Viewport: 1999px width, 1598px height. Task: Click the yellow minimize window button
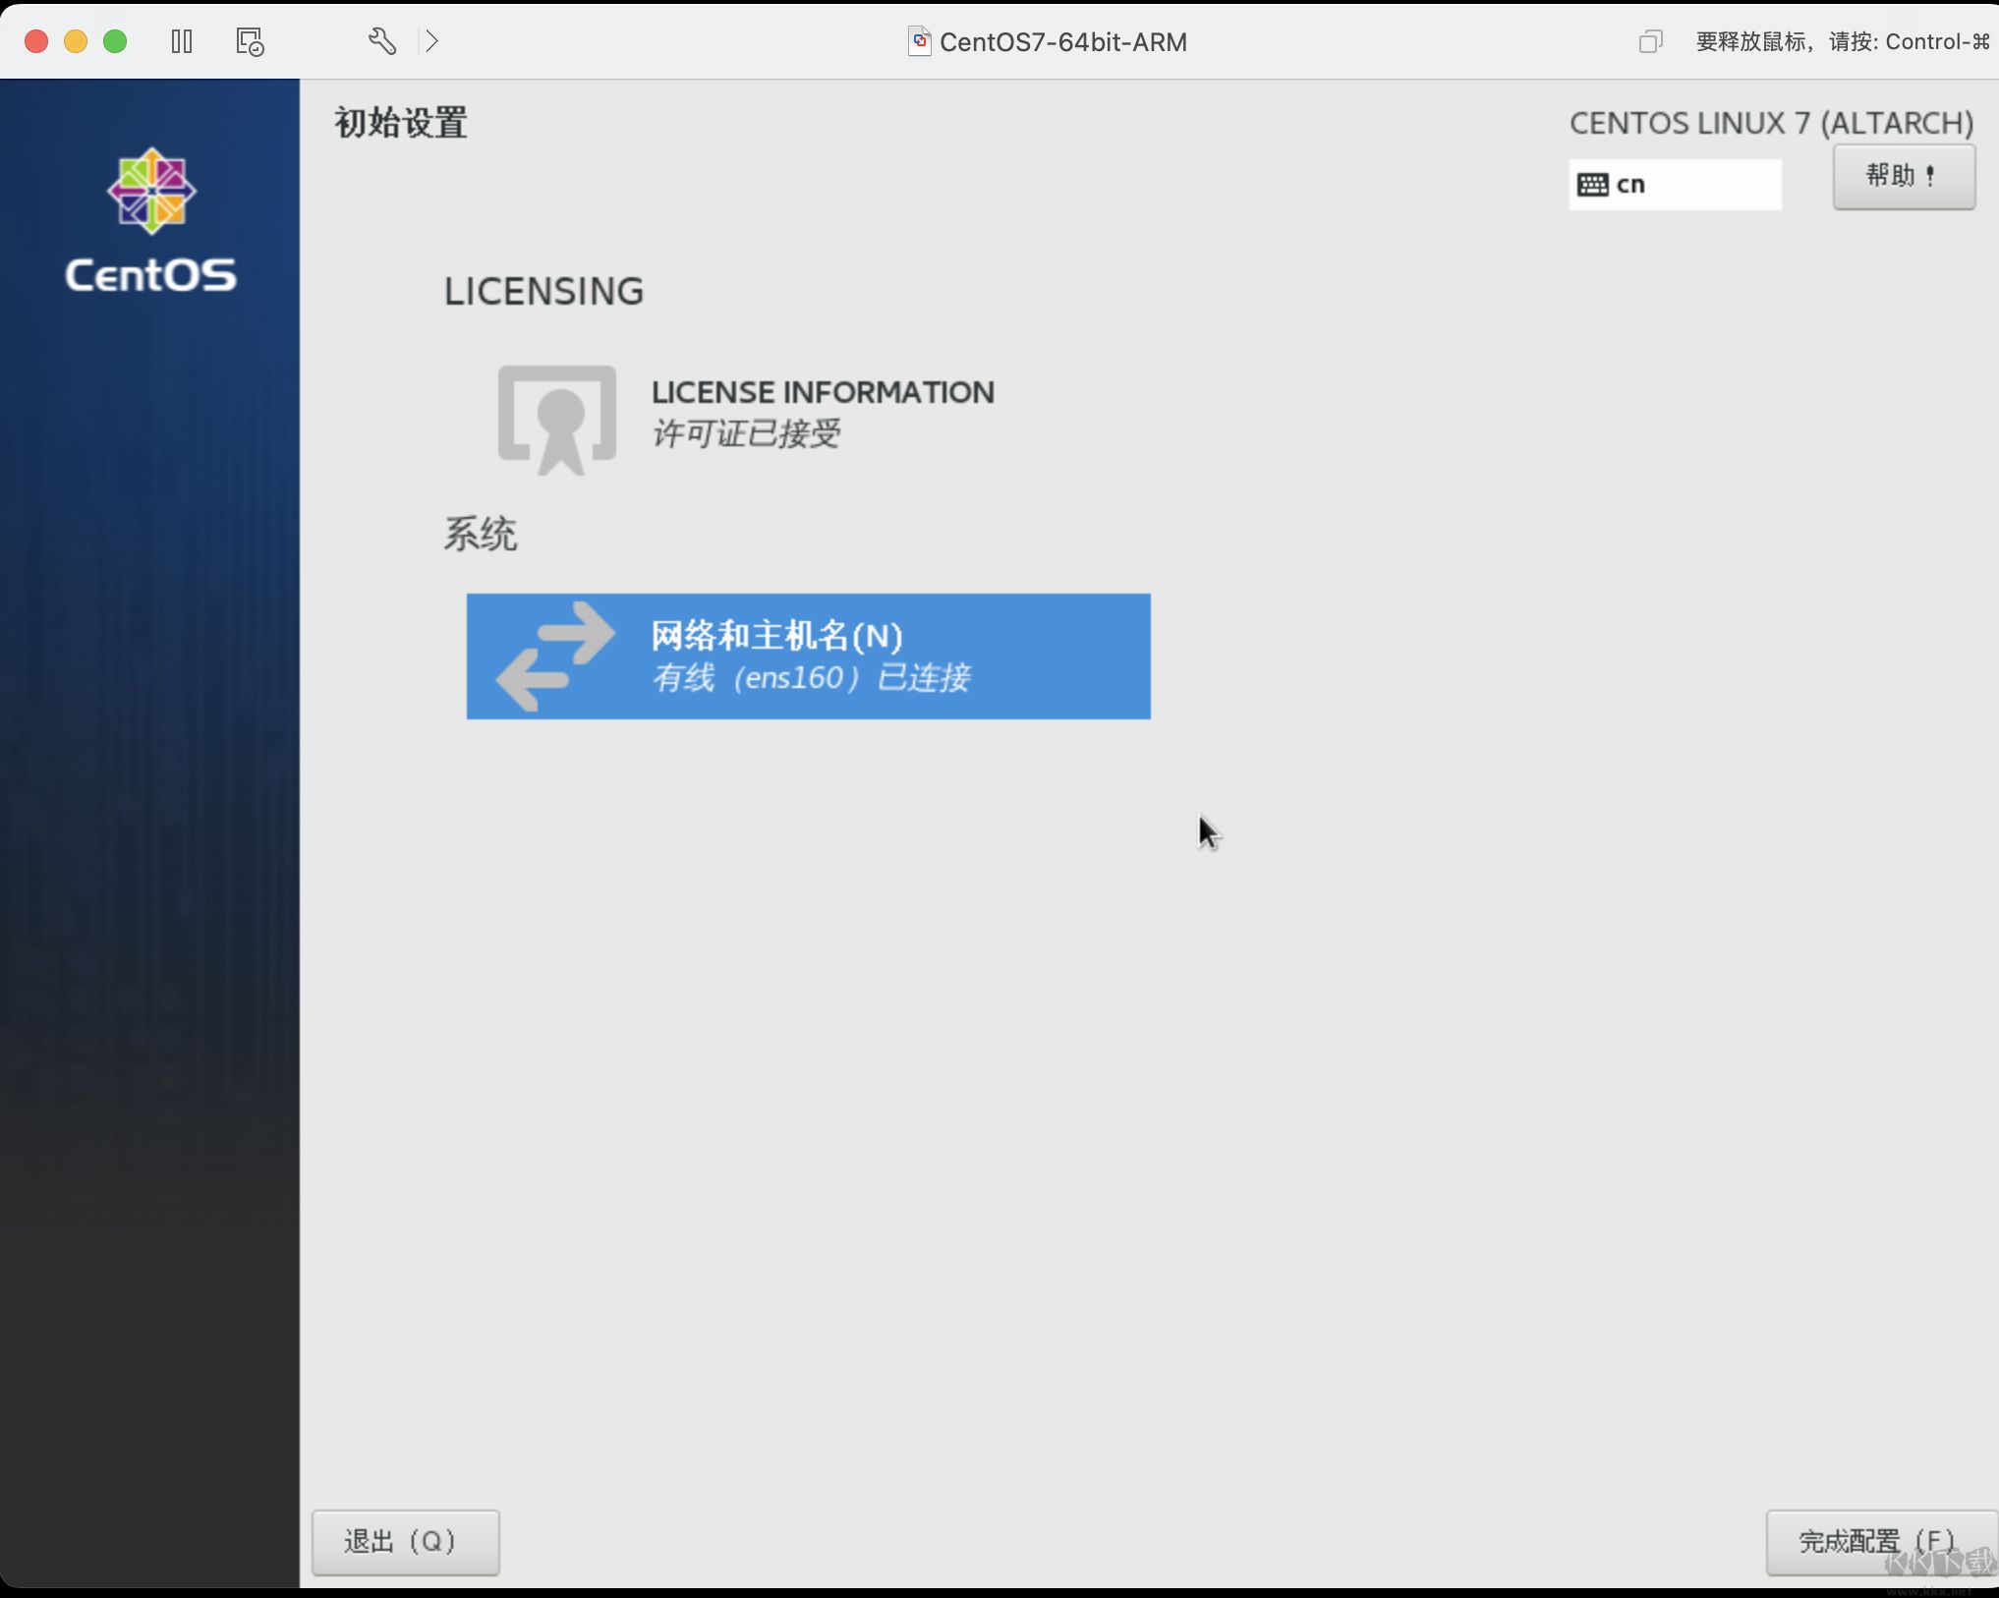[76, 41]
